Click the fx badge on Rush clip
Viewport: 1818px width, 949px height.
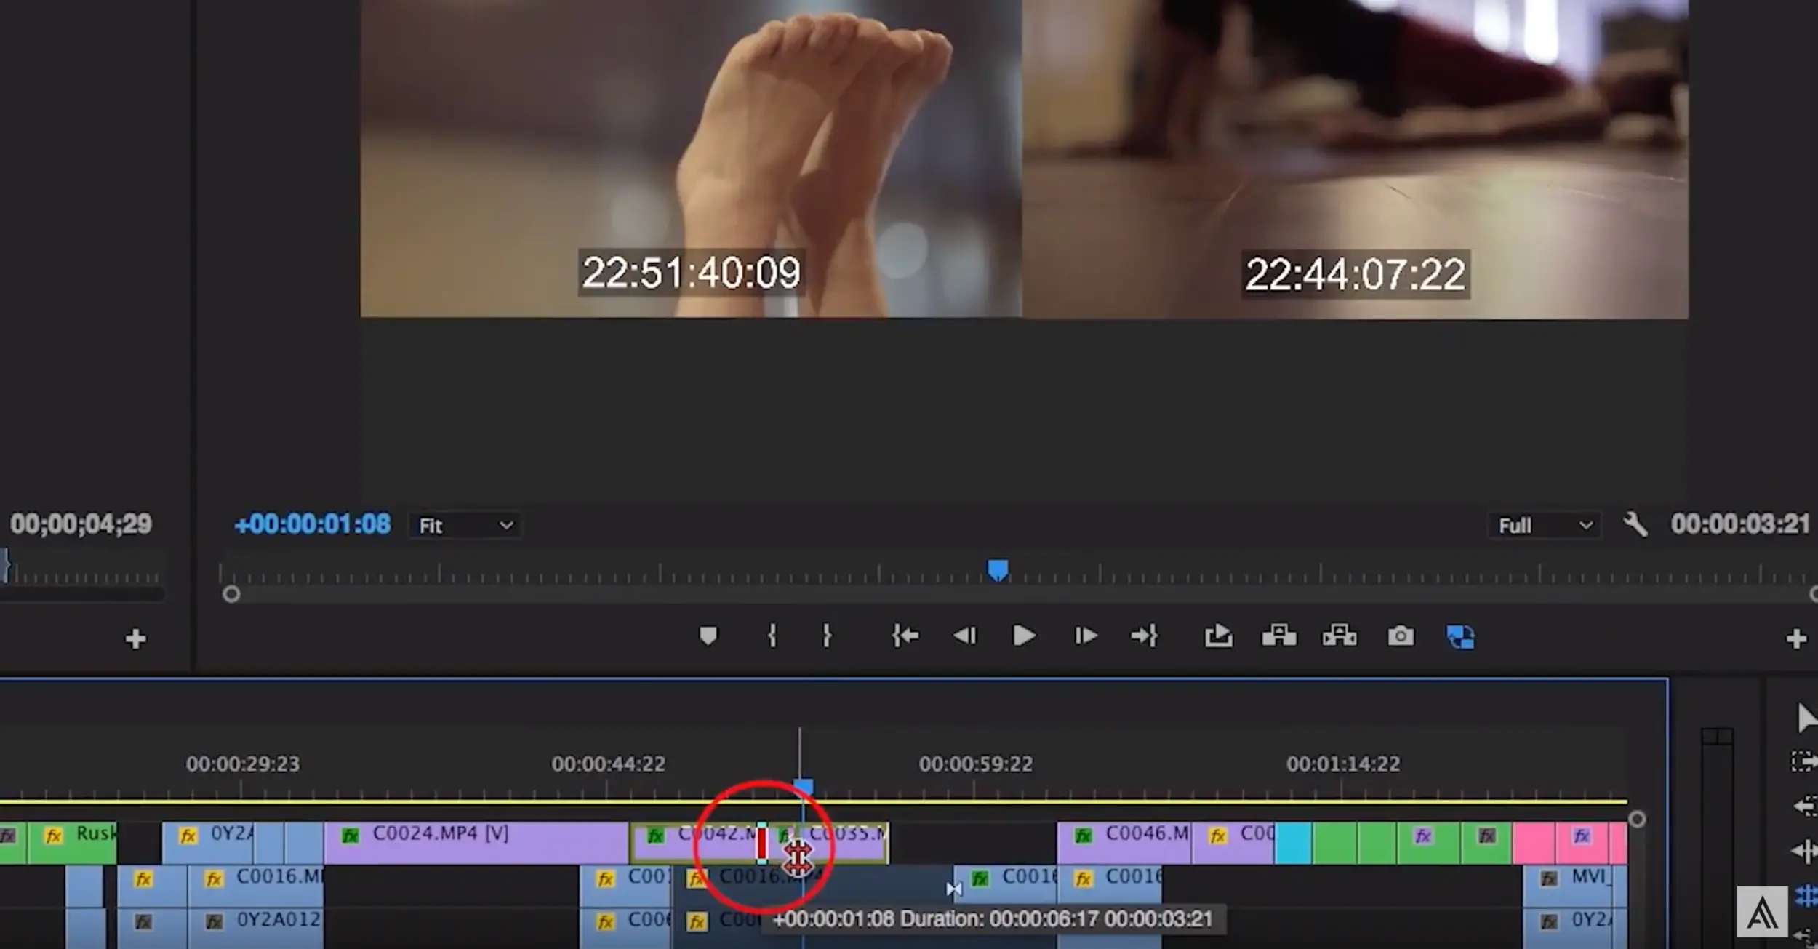pyautogui.click(x=54, y=836)
